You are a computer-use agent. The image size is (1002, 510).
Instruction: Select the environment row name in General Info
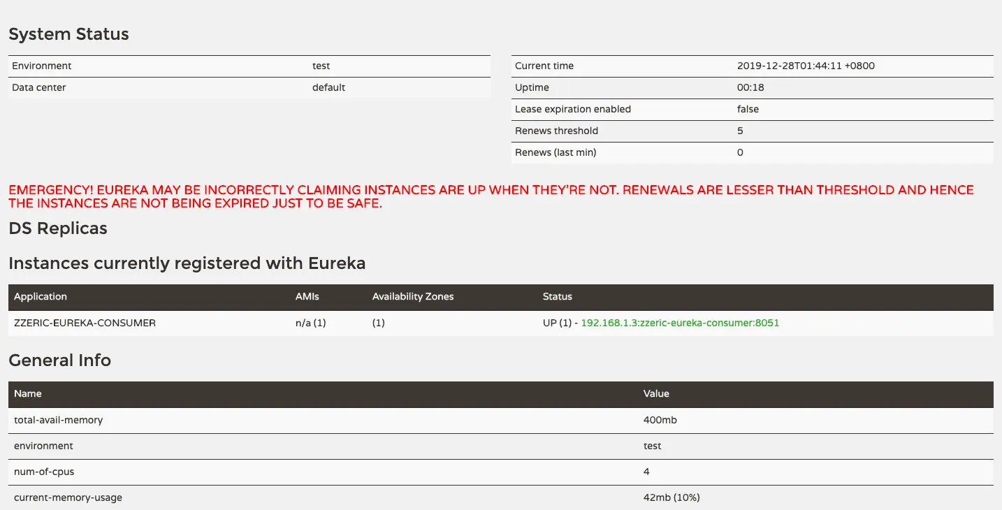(43, 446)
